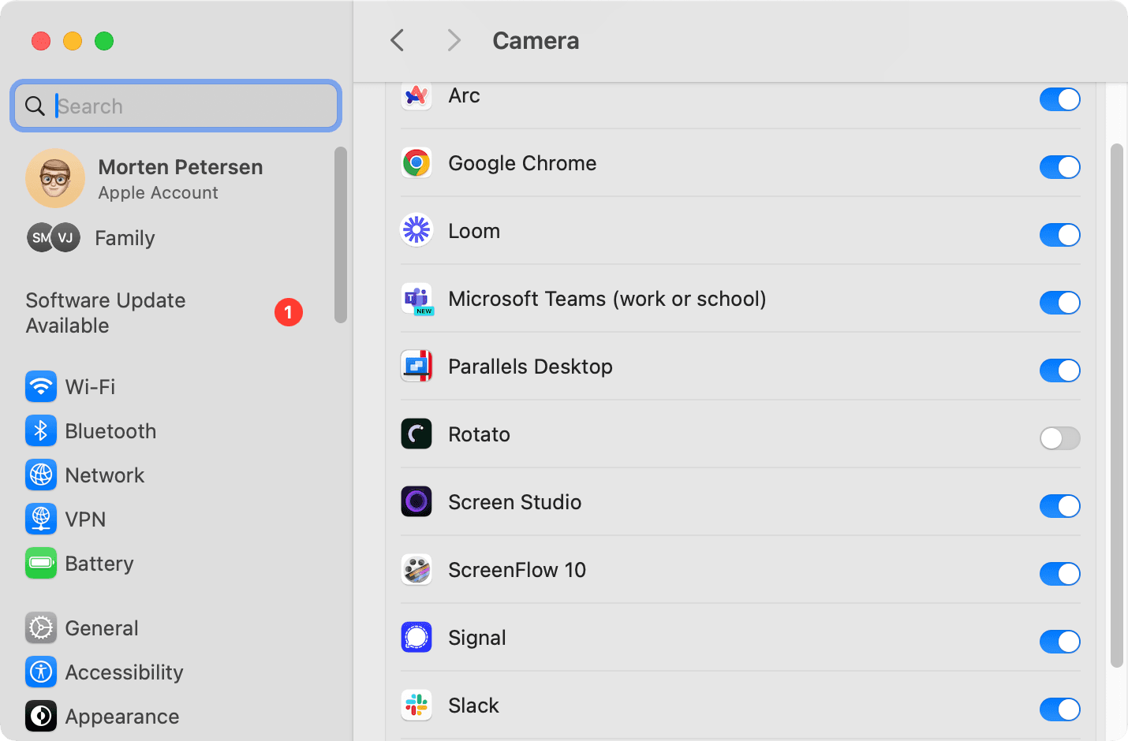Image resolution: width=1128 pixels, height=741 pixels.
Task: Turn off camera access for Screen Studio
Action: pyautogui.click(x=1059, y=506)
